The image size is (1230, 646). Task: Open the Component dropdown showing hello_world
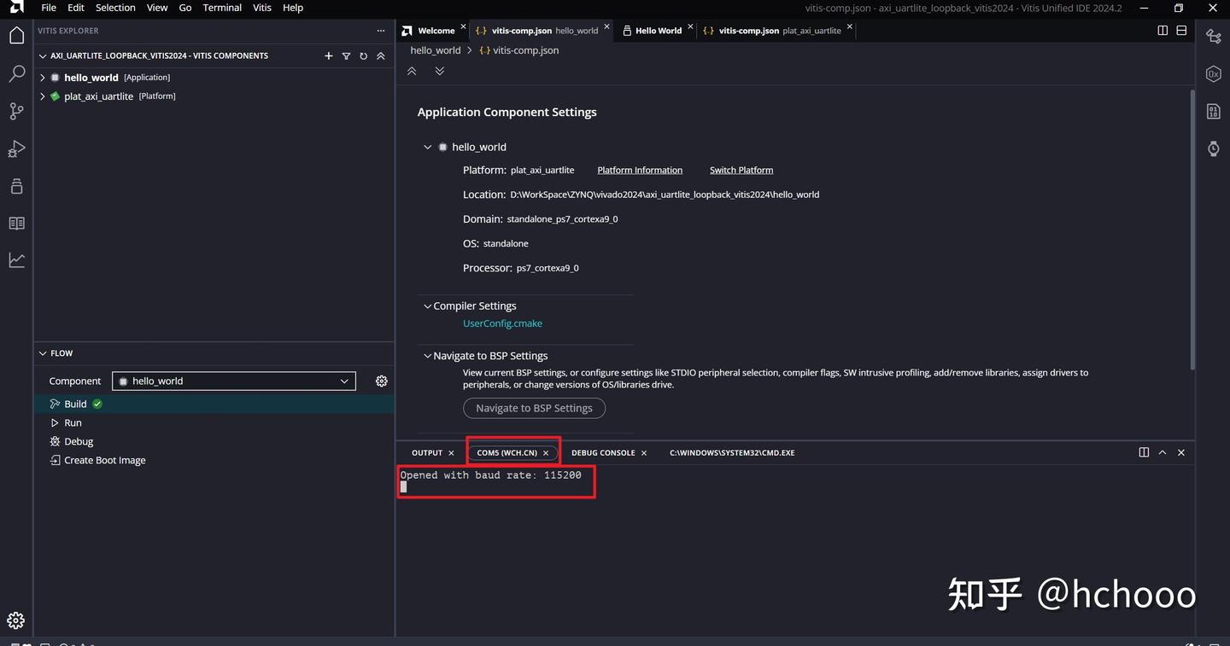(235, 381)
